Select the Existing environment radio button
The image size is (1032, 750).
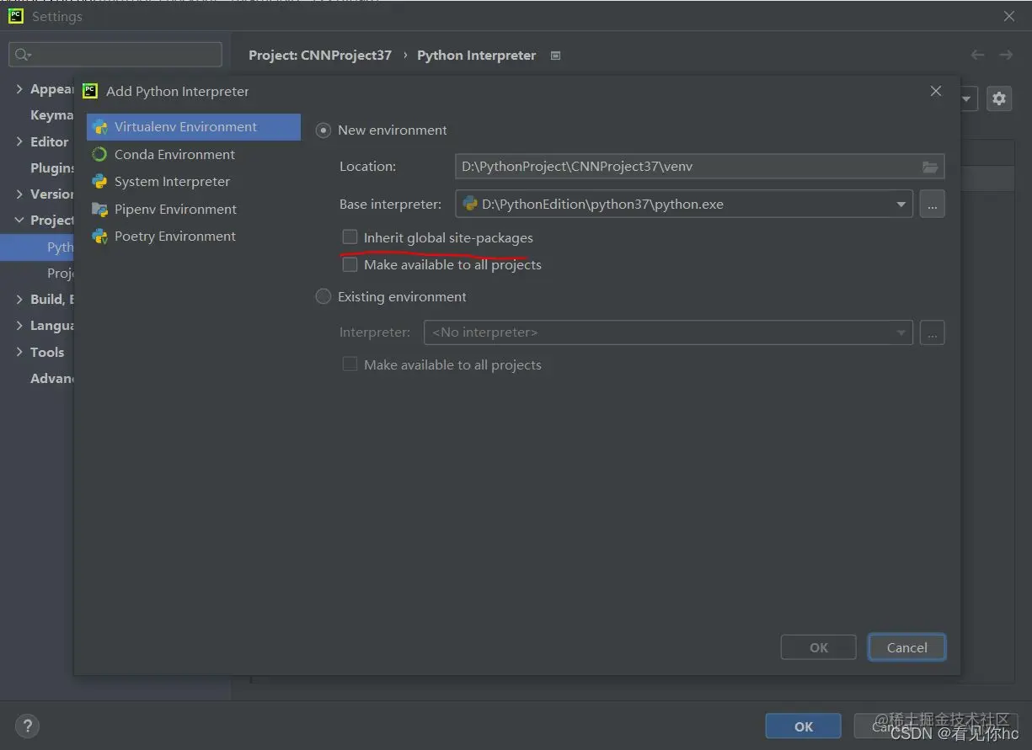[x=323, y=296]
